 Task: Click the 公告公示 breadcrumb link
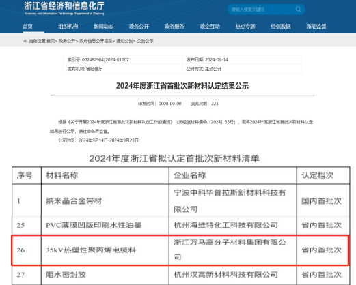(x=145, y=41)
